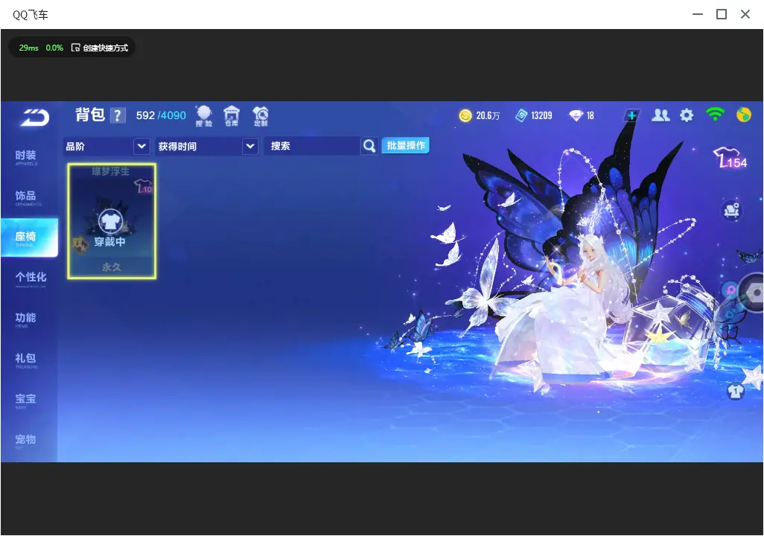This screenshot has height=536, width=764.
Task: Open the settings gear
Action: coord(687,115)
